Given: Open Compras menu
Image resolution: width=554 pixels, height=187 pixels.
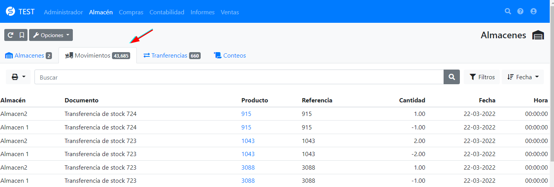Looking at the screenshot, I should pyautogui.click(x=131, y=12).
